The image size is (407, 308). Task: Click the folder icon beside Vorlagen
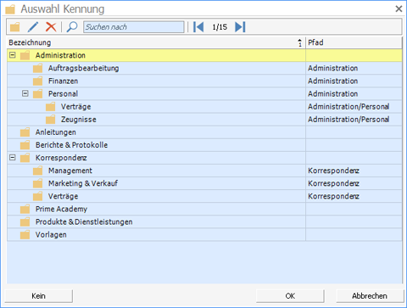pos(25,234)
